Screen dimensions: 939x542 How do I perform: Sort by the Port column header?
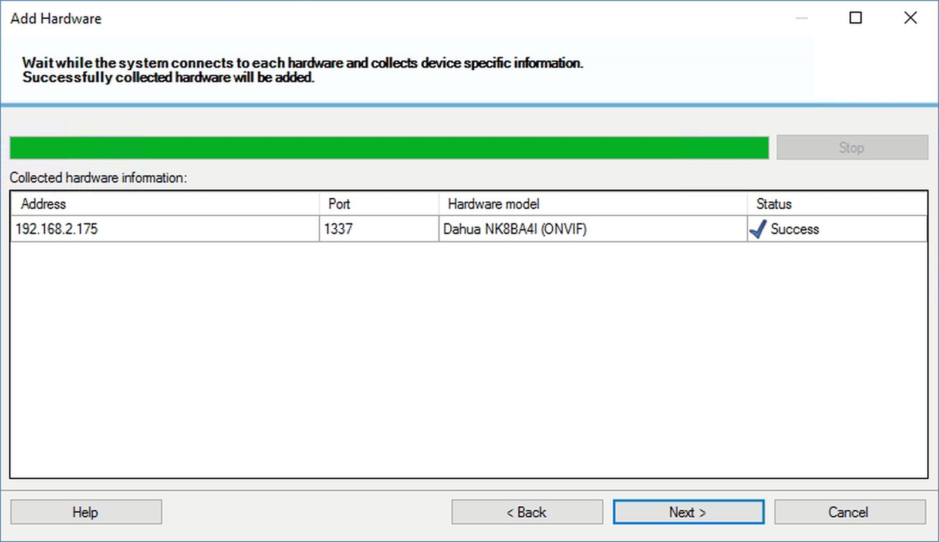point(379,204)
